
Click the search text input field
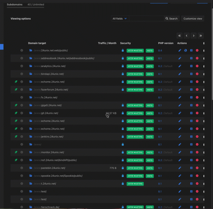[146, 18]
